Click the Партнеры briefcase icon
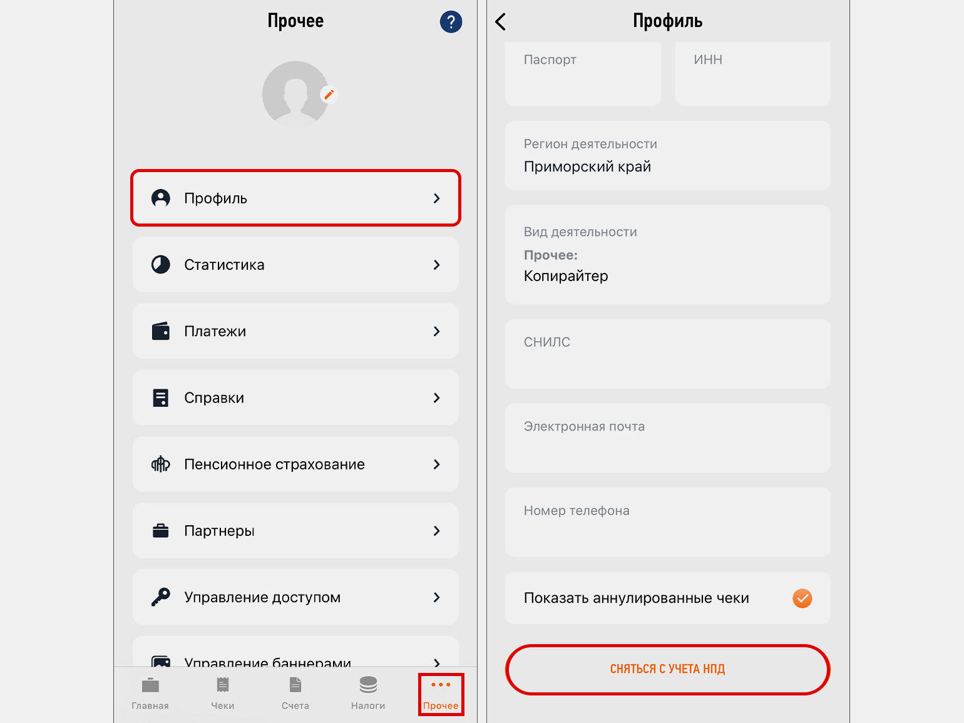This screenshot has width=964, height=723. (161, 531)
